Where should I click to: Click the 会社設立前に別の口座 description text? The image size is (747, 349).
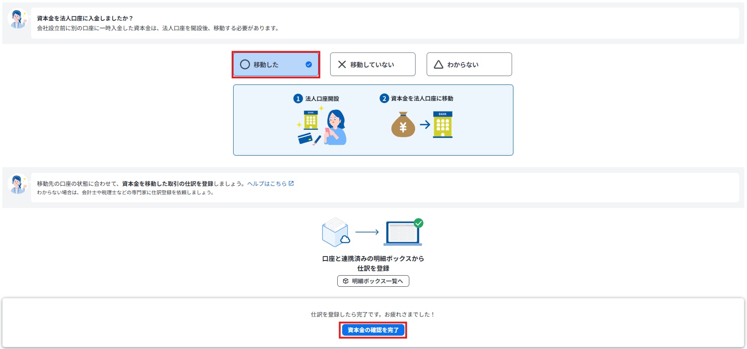[158, 28]
